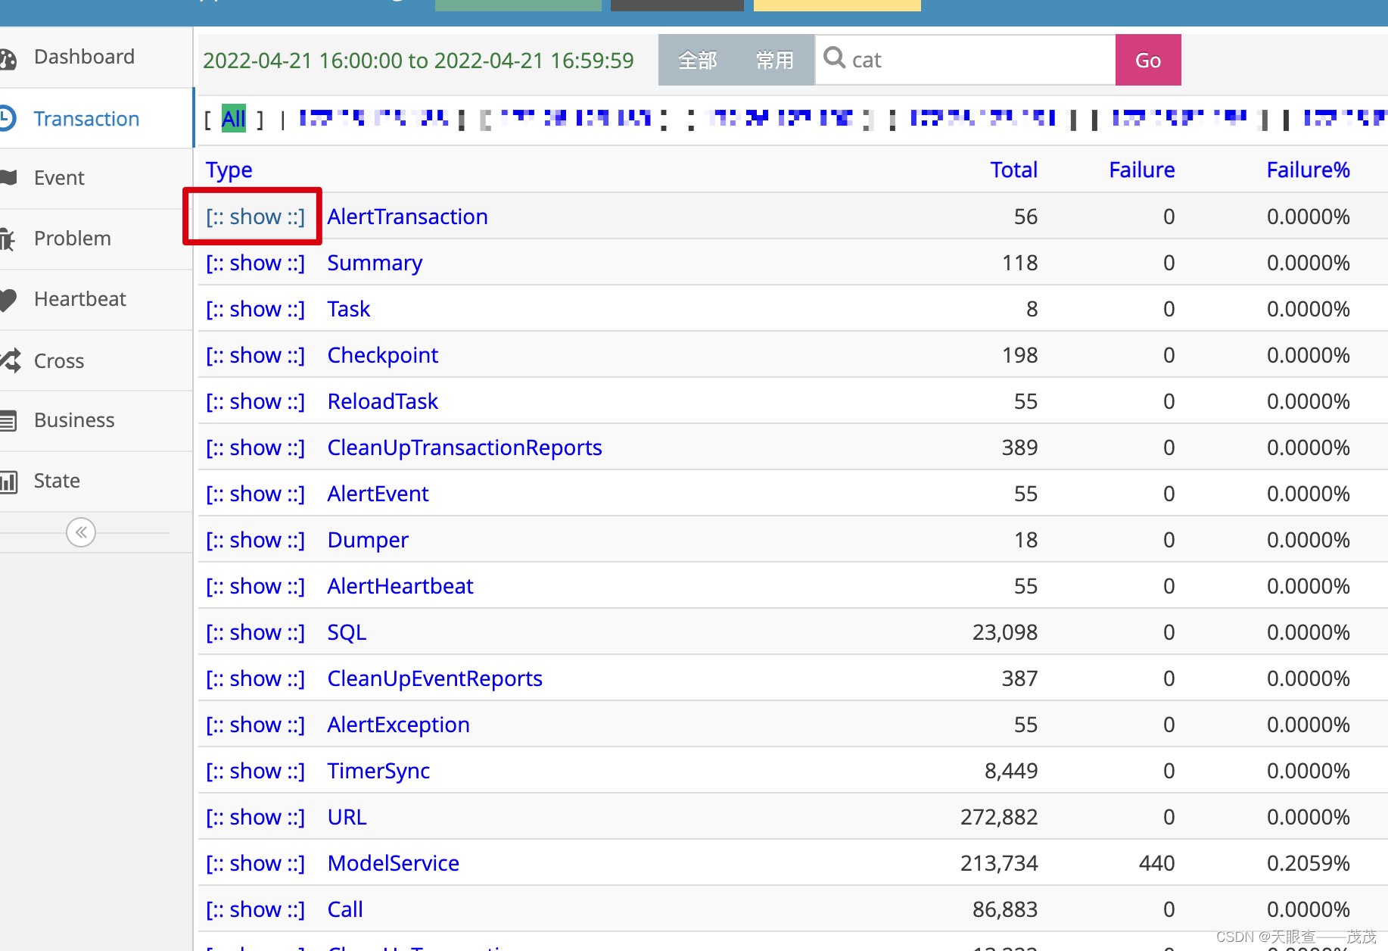Screen dimensions: 1388x951
Task: Click the 2022-04-21 time range text
Action: pyautogui.click(x=418, y=61)
